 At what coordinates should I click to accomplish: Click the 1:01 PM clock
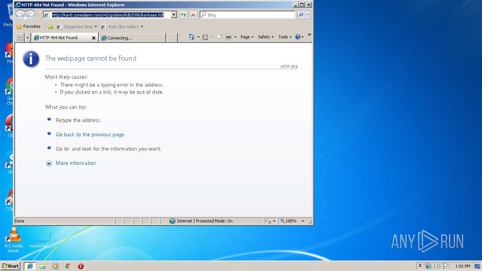(x=462, y=266)
